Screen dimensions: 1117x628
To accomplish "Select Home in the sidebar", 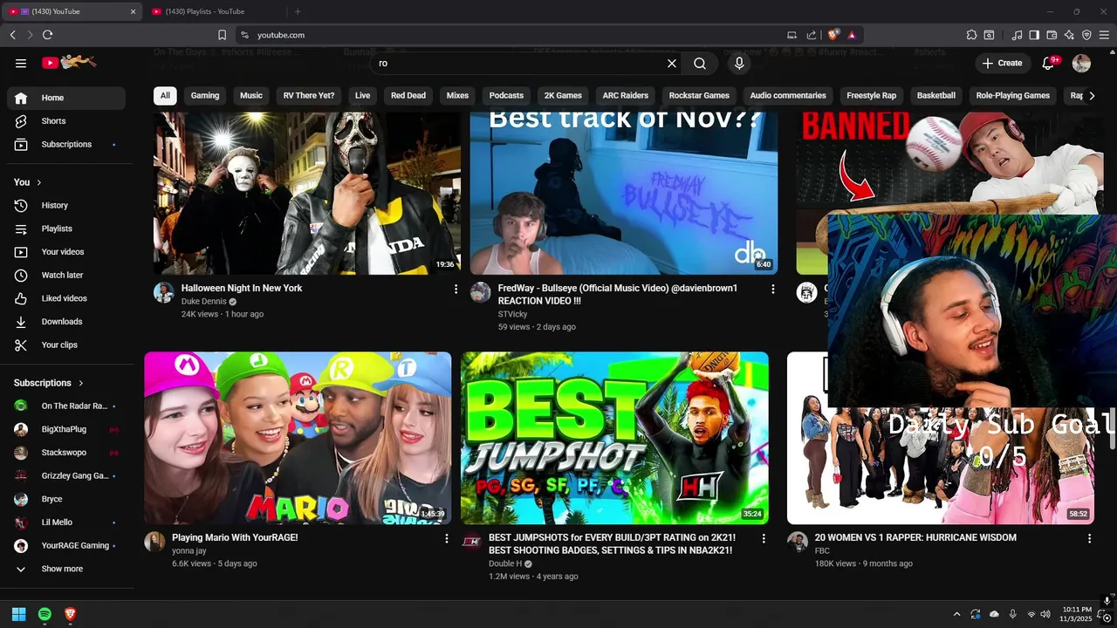I will [66, 98].
